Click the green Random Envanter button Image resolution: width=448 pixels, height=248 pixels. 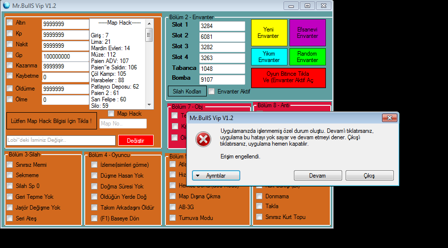307,57
